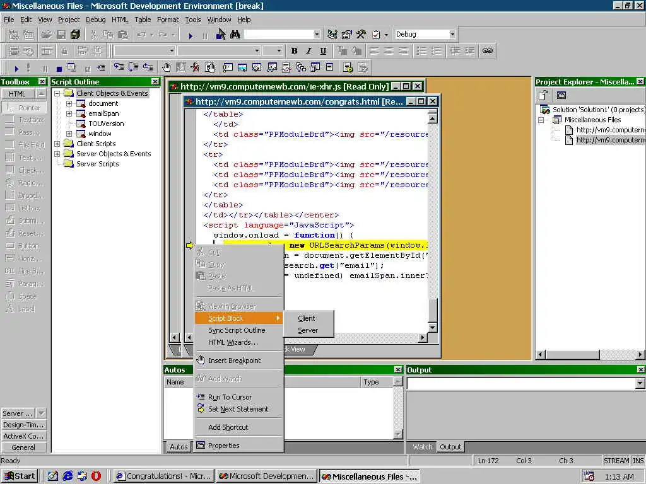The image size is (646, 484).
Task: Click the Stop Debugging square icon
Action: 59,68
